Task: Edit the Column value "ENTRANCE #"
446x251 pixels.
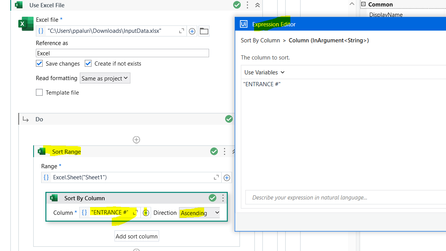Action: [110, 212]
